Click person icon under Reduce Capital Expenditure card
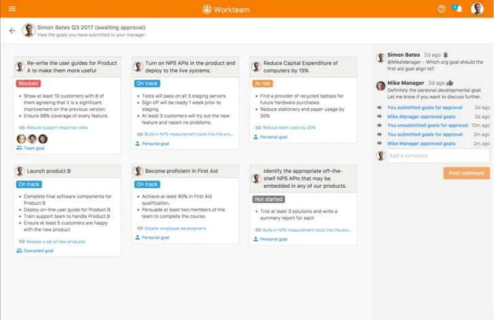The height and width of the screenshot is (320, 494). [x=256, y=137]
